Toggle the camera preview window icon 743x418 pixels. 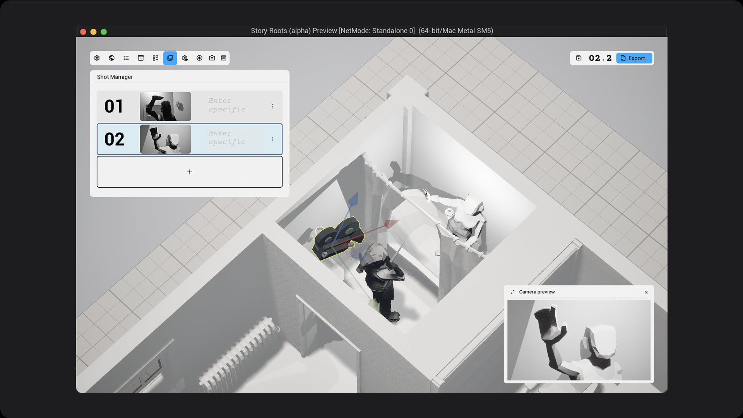[x=224, y=58]
